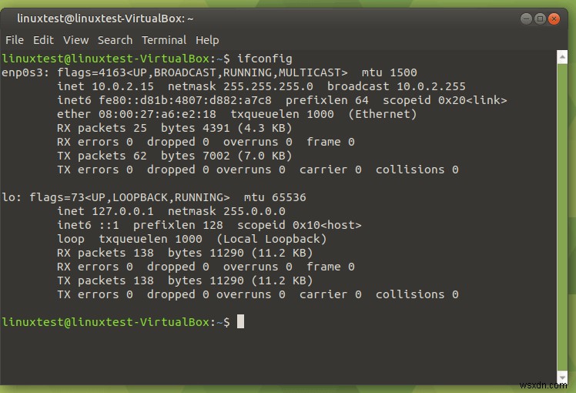Click the IP address 10.0.2.15
Screen dimensions: 576x393
(122, 86)
